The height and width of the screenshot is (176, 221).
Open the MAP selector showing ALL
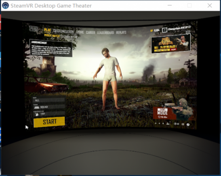49,100
